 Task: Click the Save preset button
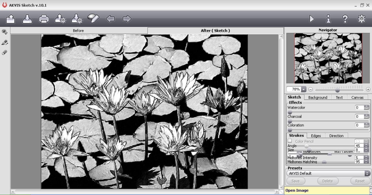pyautogui.click(x=296, y=181)
